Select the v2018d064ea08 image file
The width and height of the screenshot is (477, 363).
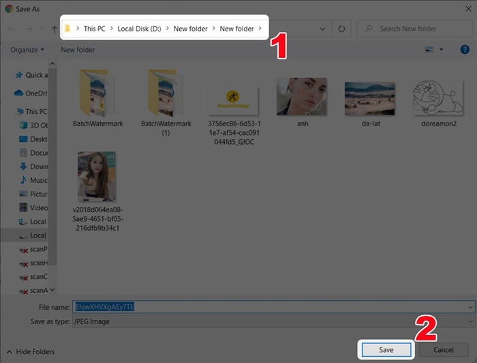tap(97, 192)
